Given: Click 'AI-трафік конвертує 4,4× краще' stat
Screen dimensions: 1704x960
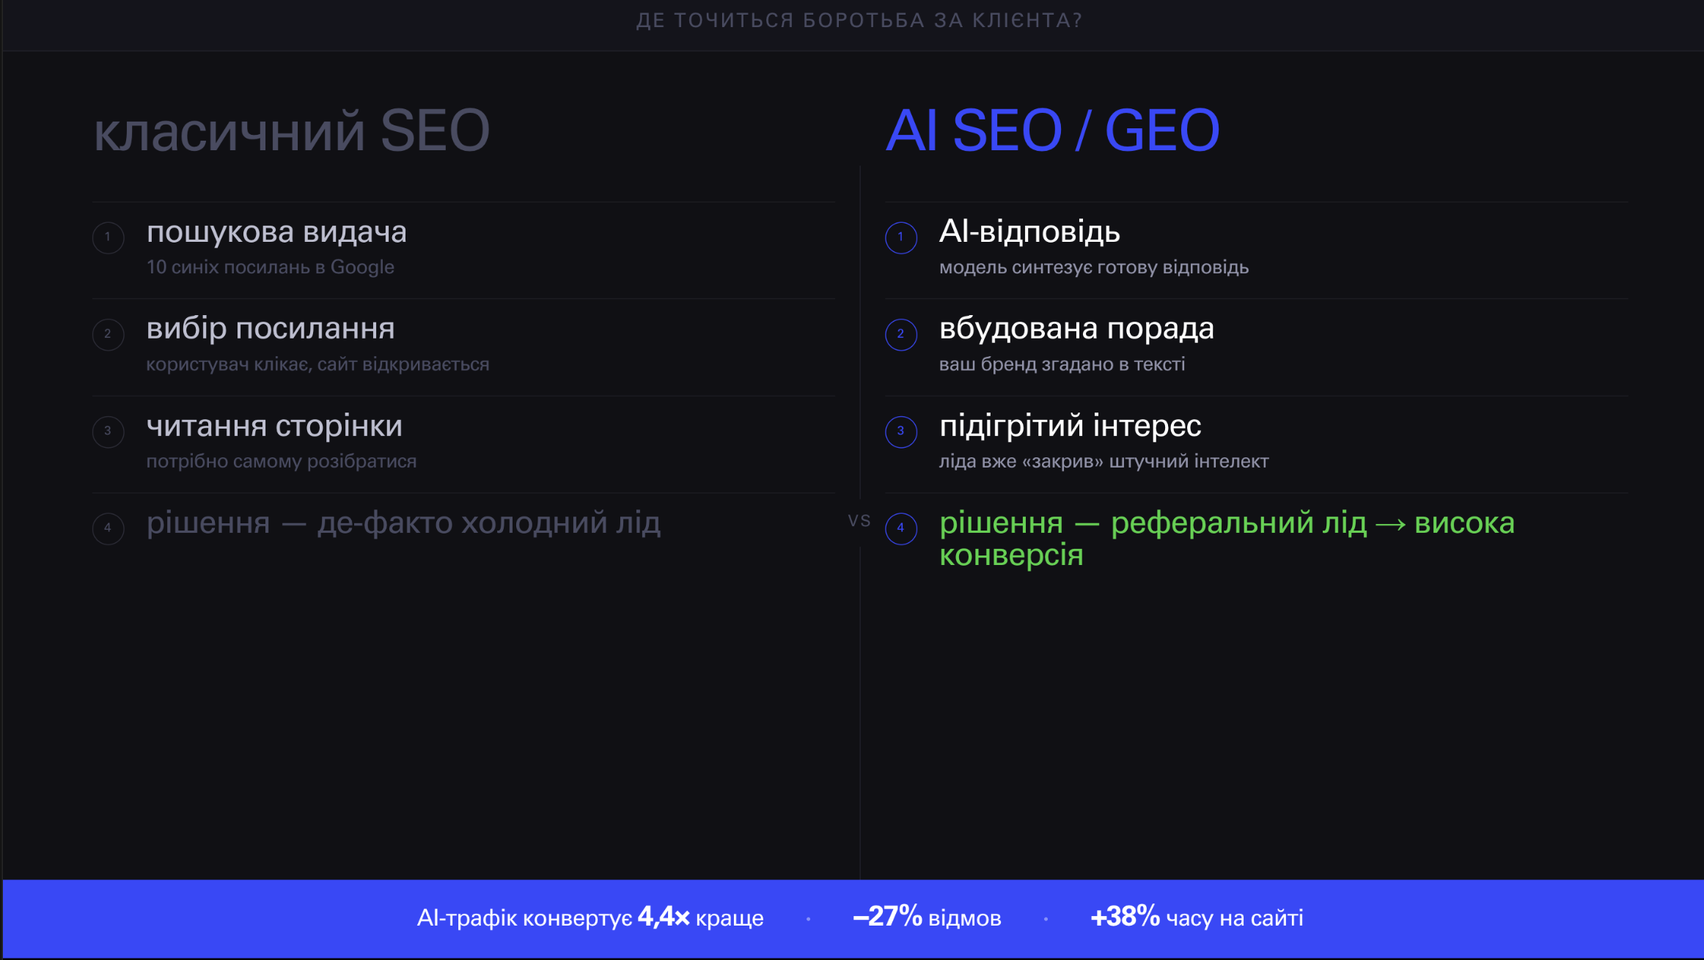Looking at the screenshot, I should click(590, 917).
